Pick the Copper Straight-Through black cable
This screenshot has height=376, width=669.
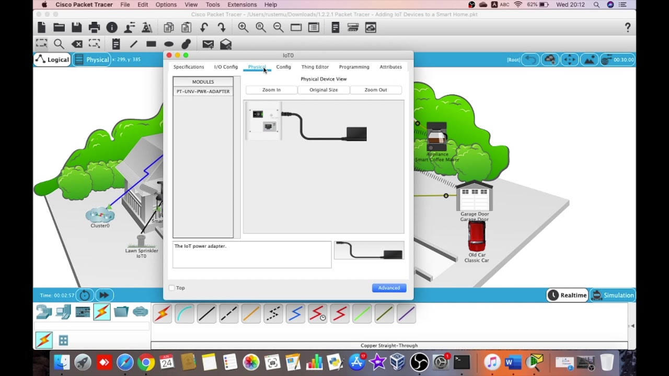point(206,314)
